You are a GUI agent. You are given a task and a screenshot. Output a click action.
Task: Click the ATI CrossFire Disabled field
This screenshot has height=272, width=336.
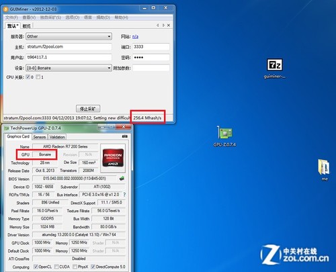point(79,259)
